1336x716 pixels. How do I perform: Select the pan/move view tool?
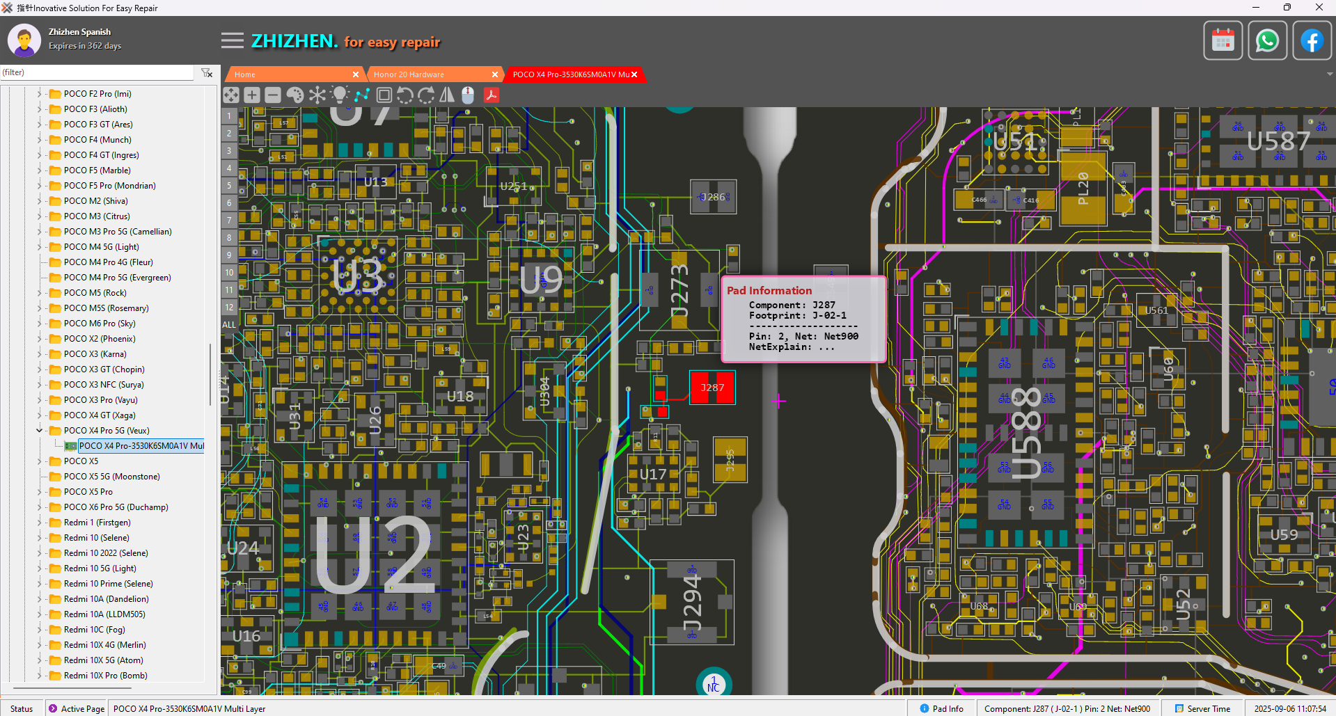pos(231,95)
